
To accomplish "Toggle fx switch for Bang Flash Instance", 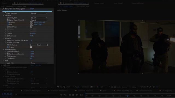I will [3, 9].
